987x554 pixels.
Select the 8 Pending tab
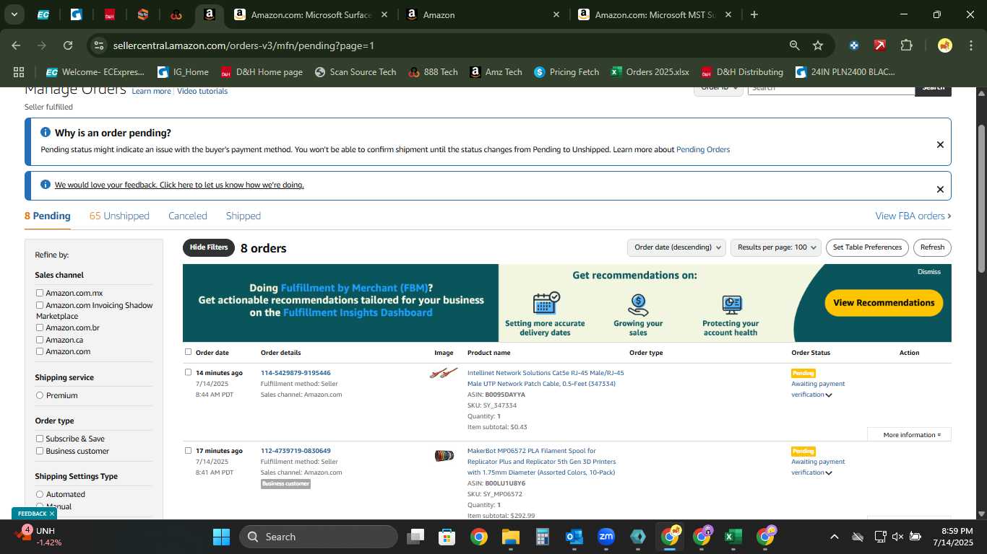(x=48, y=216)
